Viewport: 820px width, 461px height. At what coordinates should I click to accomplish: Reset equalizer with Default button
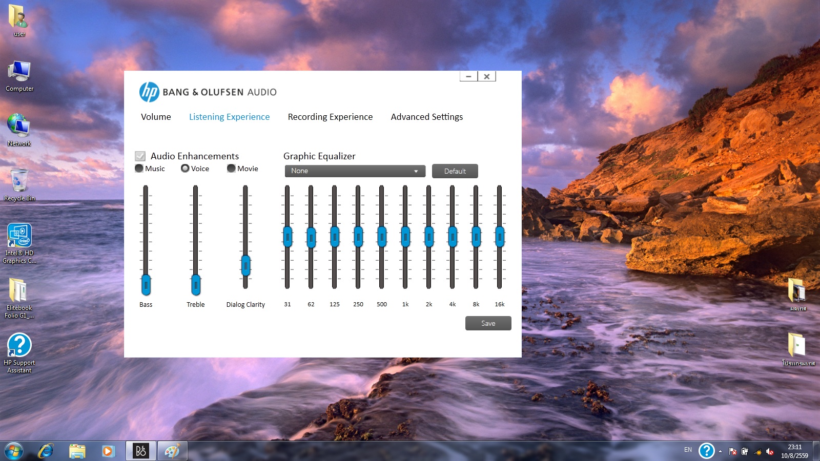pos(455,171)
